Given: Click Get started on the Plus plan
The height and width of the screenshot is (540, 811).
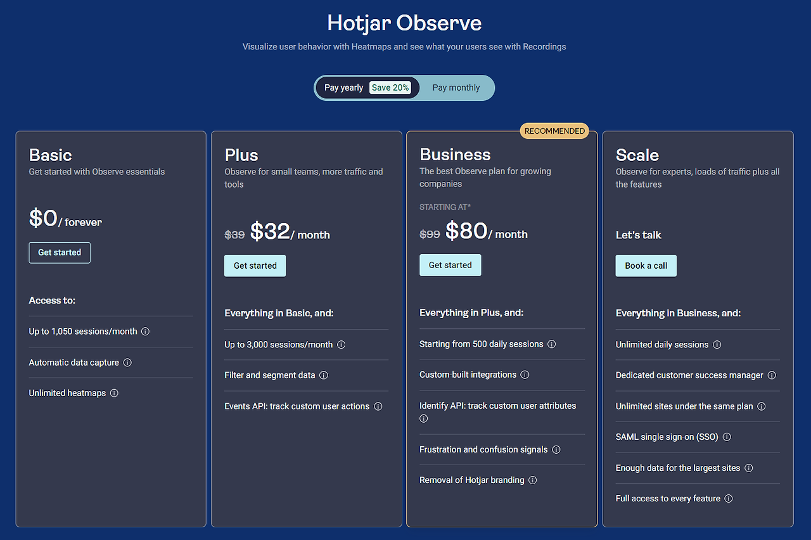Looking at the screenshot, I should [x=255, y=266].
